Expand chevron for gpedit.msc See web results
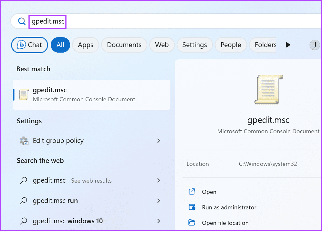 [159, 181]
